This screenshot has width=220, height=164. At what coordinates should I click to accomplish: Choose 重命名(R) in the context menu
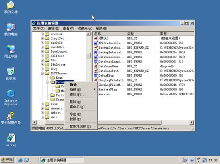(x=81, y=107)
